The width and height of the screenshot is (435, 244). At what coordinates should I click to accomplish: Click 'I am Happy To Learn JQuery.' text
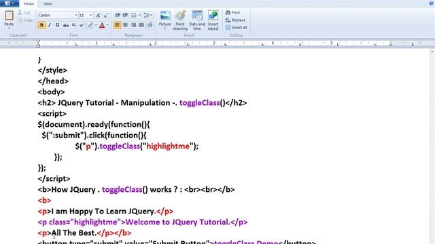(104, 211)
